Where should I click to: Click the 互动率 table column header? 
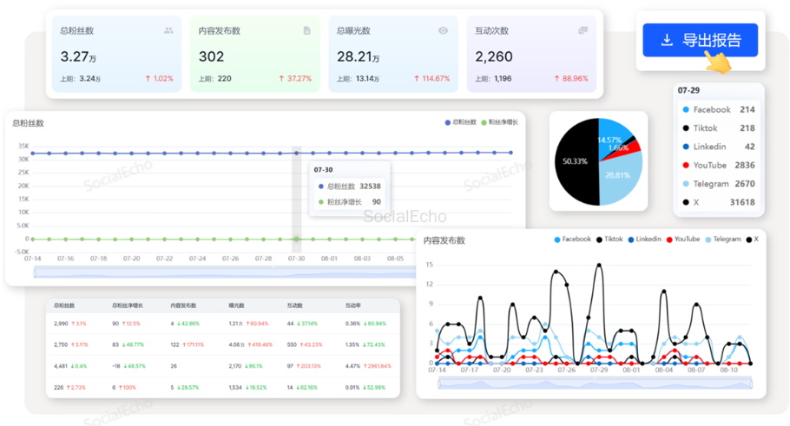[352, 305]
